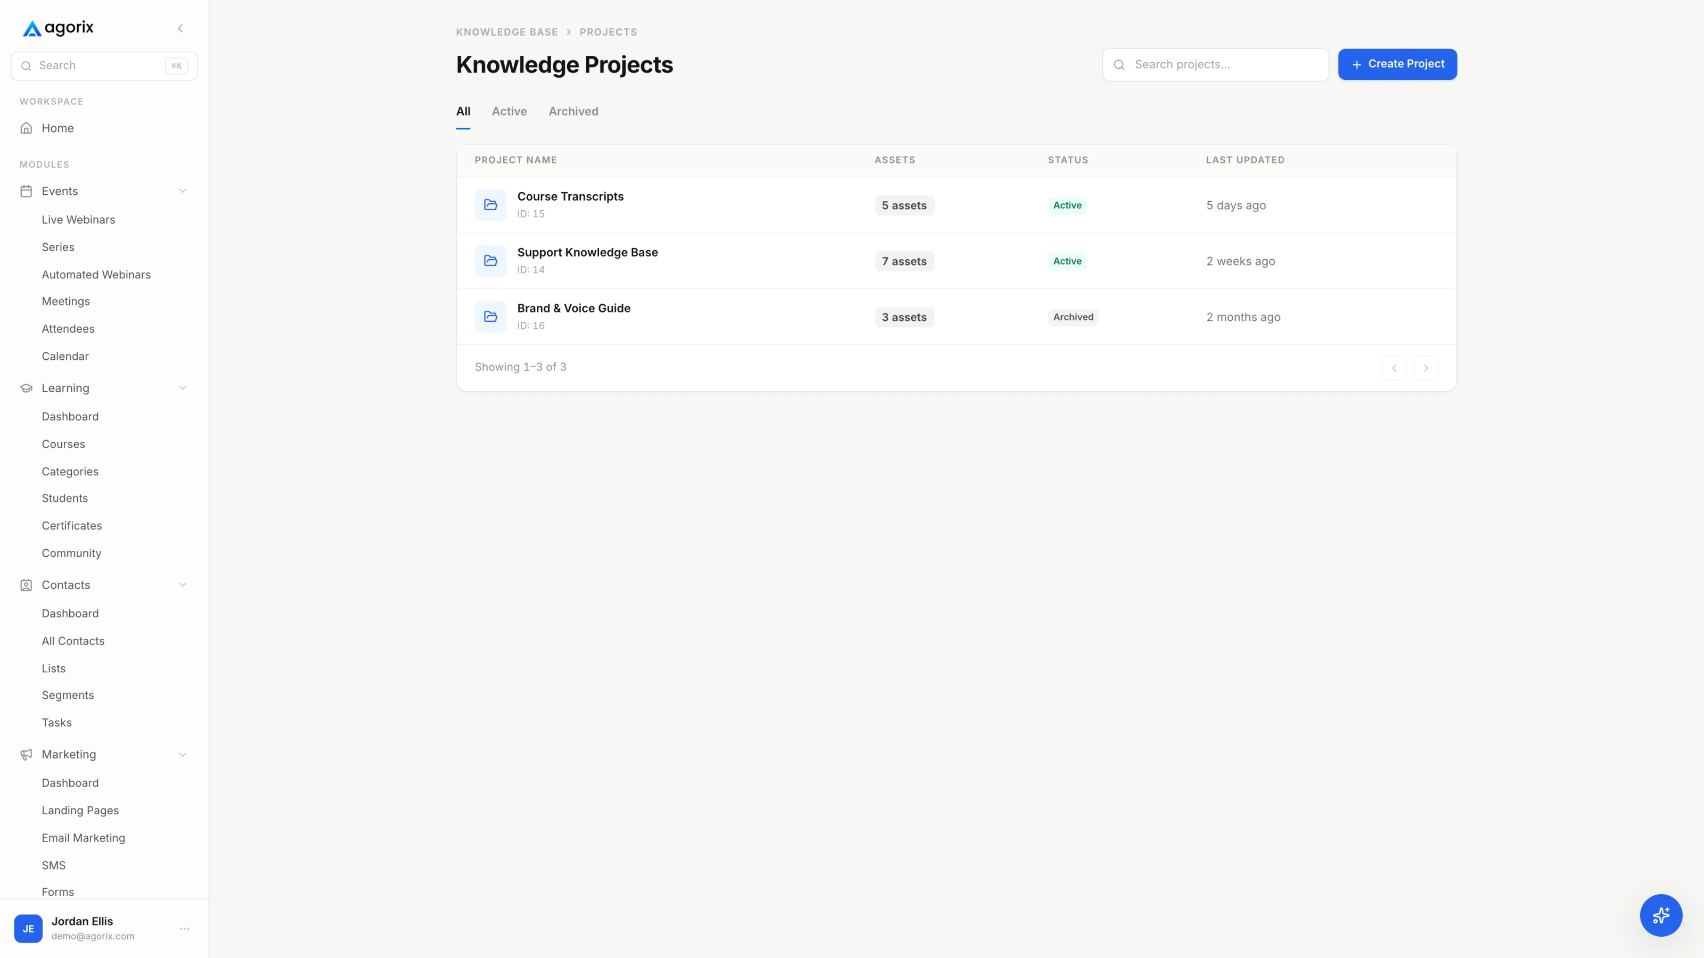Viewport: 1704px width, 958px height.
Task: Click the Learning graduation cap icon
Action: [26, 388]
